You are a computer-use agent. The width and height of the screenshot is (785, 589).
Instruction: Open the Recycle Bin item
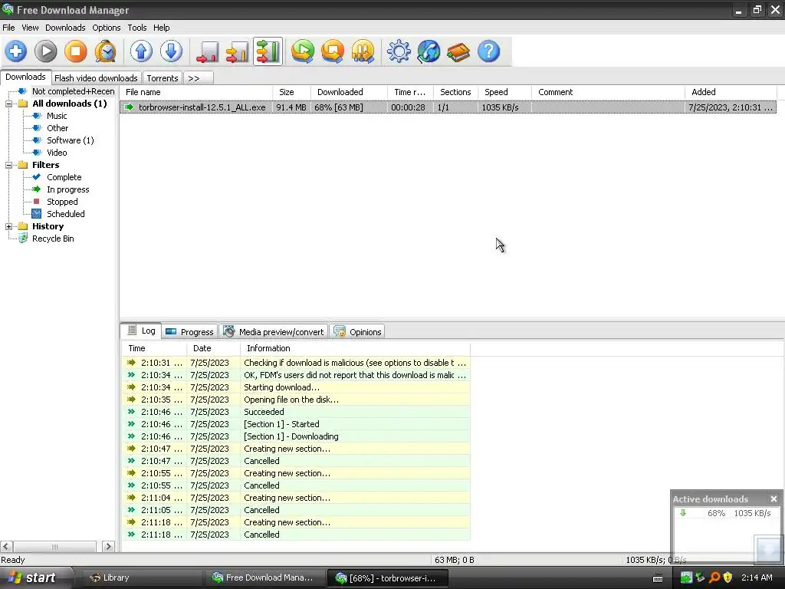[53, 239]
